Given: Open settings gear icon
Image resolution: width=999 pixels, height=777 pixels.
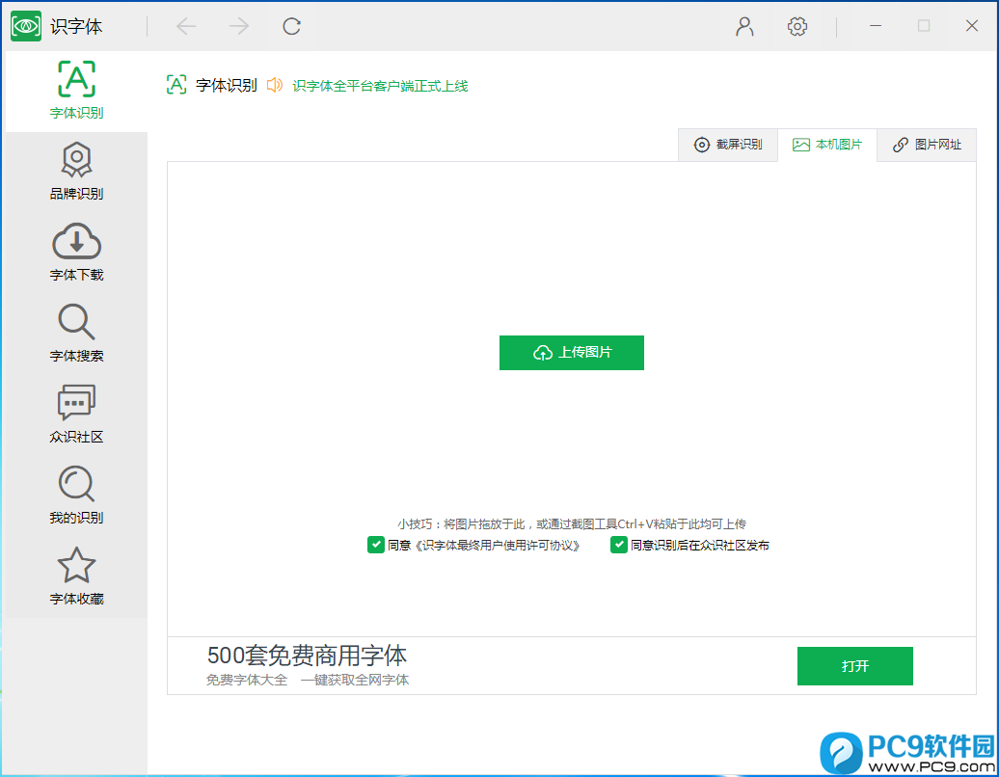Looking at the screenshot, I should pos(797,26).
